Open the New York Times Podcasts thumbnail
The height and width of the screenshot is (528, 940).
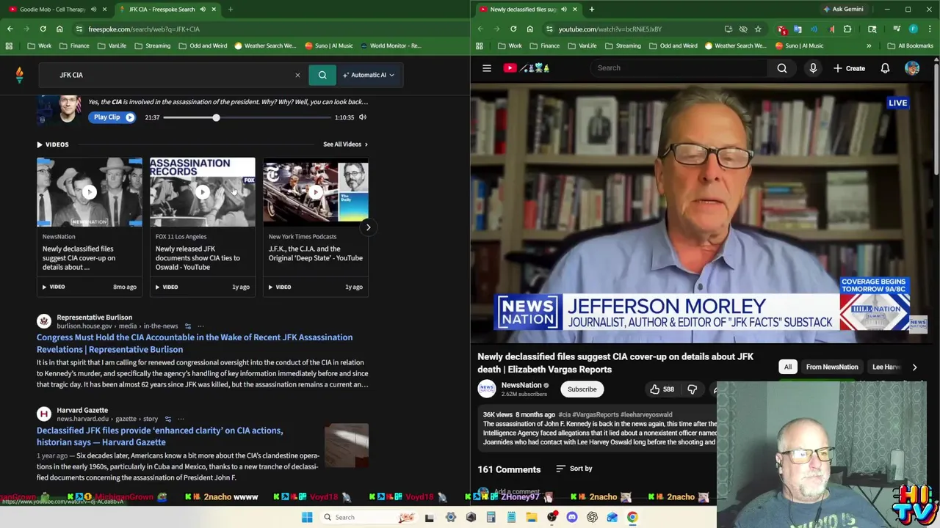316,192
